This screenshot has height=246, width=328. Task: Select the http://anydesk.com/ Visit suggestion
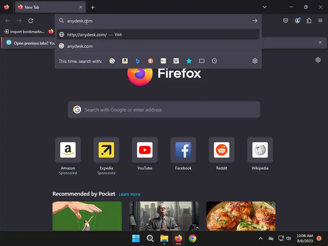click(158, 35)
